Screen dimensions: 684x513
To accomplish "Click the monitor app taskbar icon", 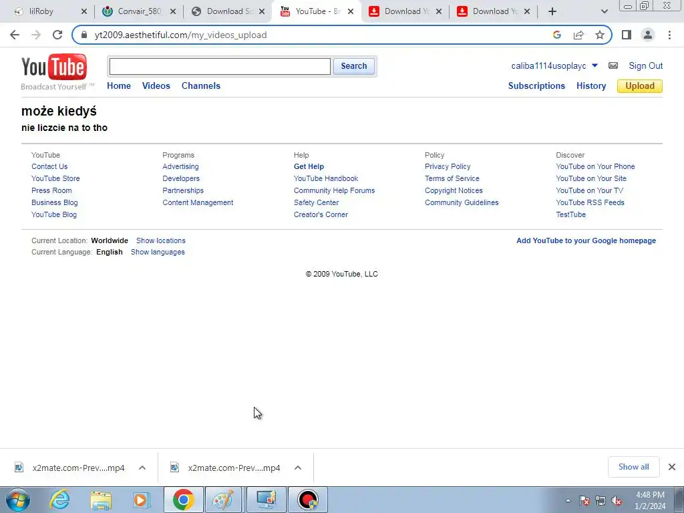I will [266, 500].
